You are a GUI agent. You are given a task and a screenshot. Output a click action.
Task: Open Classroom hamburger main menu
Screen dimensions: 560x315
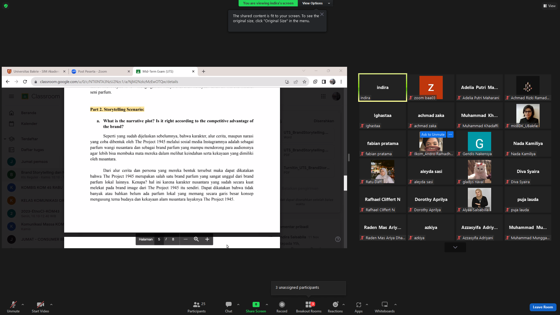tap(11, 96)
